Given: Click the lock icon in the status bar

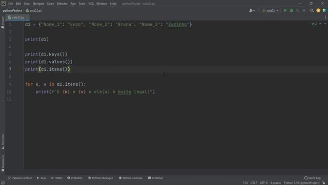Looking at the screenshot, I should (x=324, y=183).
